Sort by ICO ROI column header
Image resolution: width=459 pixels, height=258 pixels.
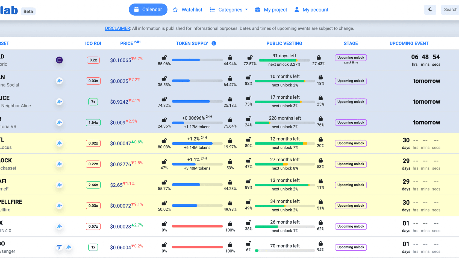[93, 43]
